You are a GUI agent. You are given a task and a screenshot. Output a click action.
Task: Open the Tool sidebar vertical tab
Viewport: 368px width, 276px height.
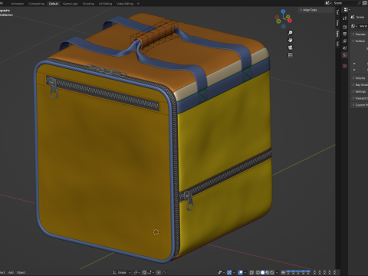point(337,12)
